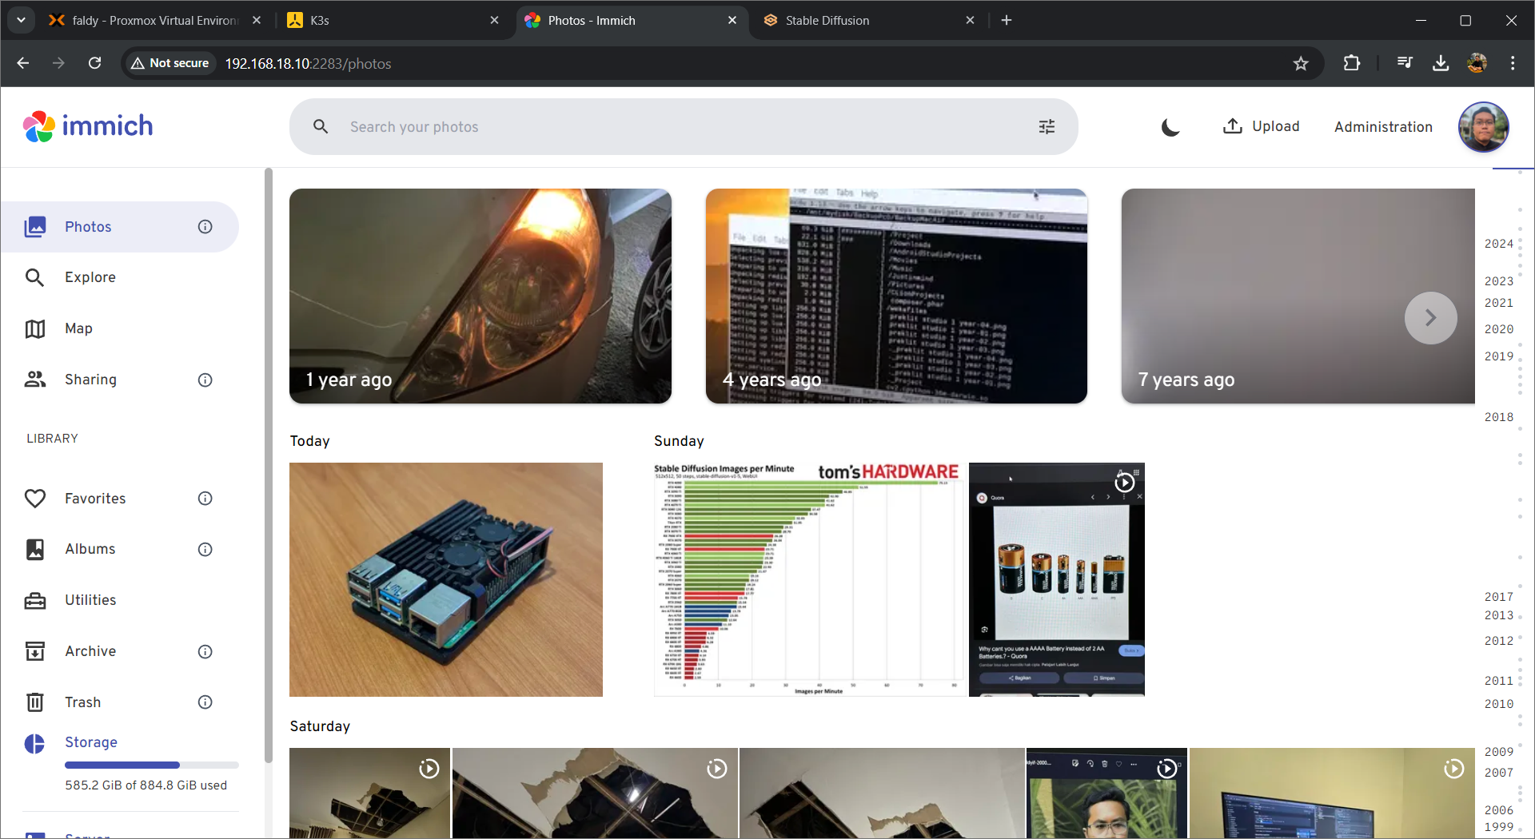This screenshot has width=1535, height=839.
Task: Open the Favorites library
Action: click(x=96, y=498)
